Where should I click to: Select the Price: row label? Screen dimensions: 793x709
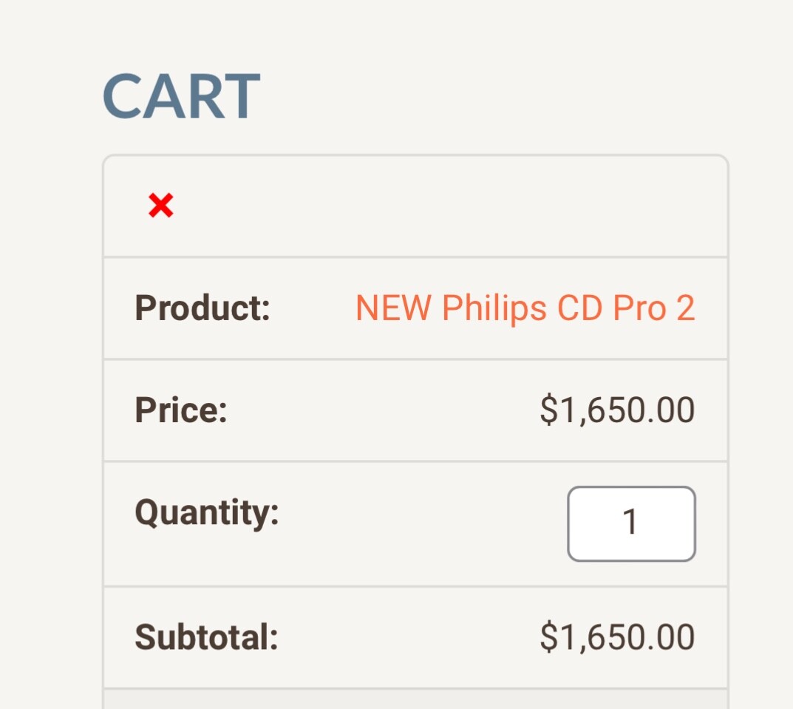[x=181, y=410]
